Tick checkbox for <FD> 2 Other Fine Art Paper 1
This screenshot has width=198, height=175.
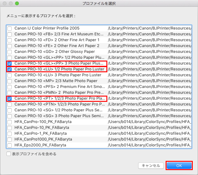pyautogui.click(x=10, y=40)
